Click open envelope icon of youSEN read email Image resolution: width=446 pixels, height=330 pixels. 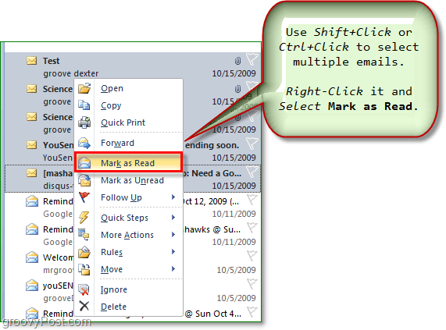[31, 285]
